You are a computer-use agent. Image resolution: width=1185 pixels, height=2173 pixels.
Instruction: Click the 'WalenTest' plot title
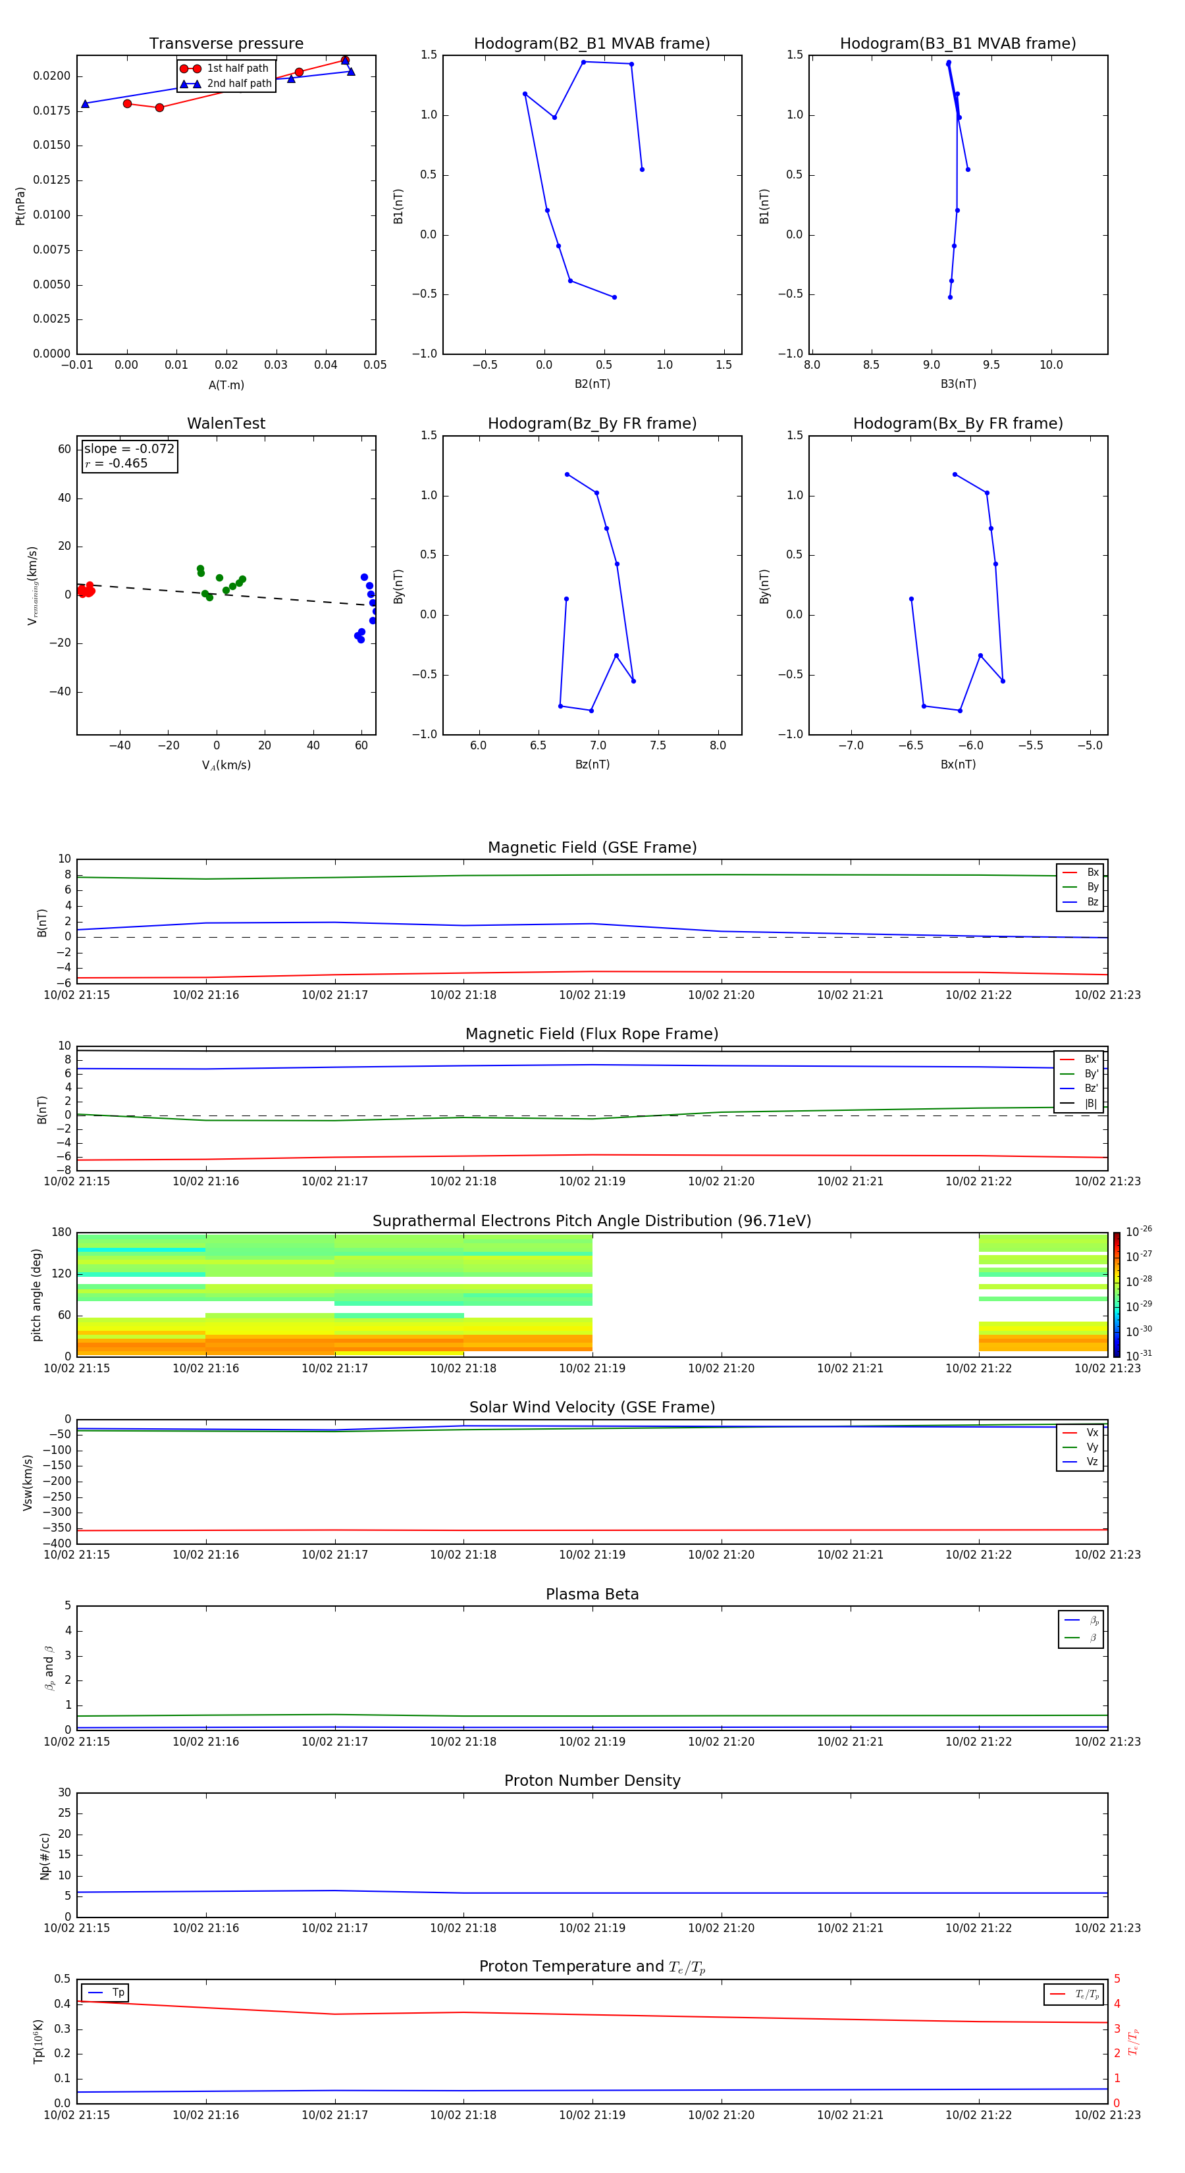coord(226,423)
